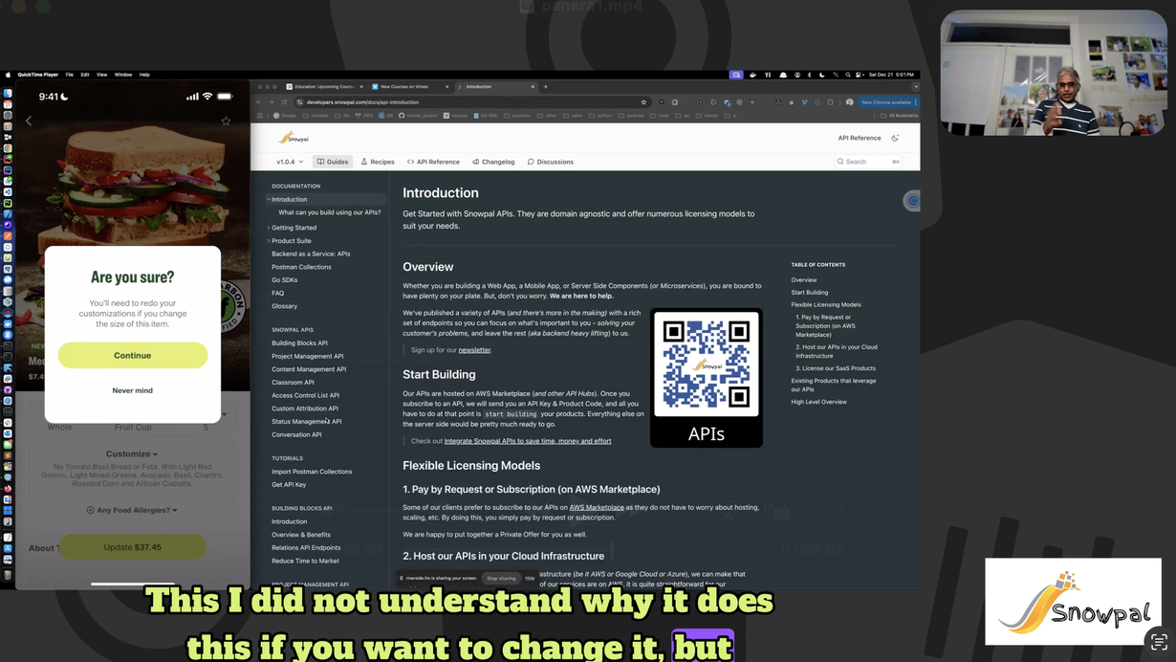Open the AWS bookmark
1176x662 pixels.
click(364, 116)
